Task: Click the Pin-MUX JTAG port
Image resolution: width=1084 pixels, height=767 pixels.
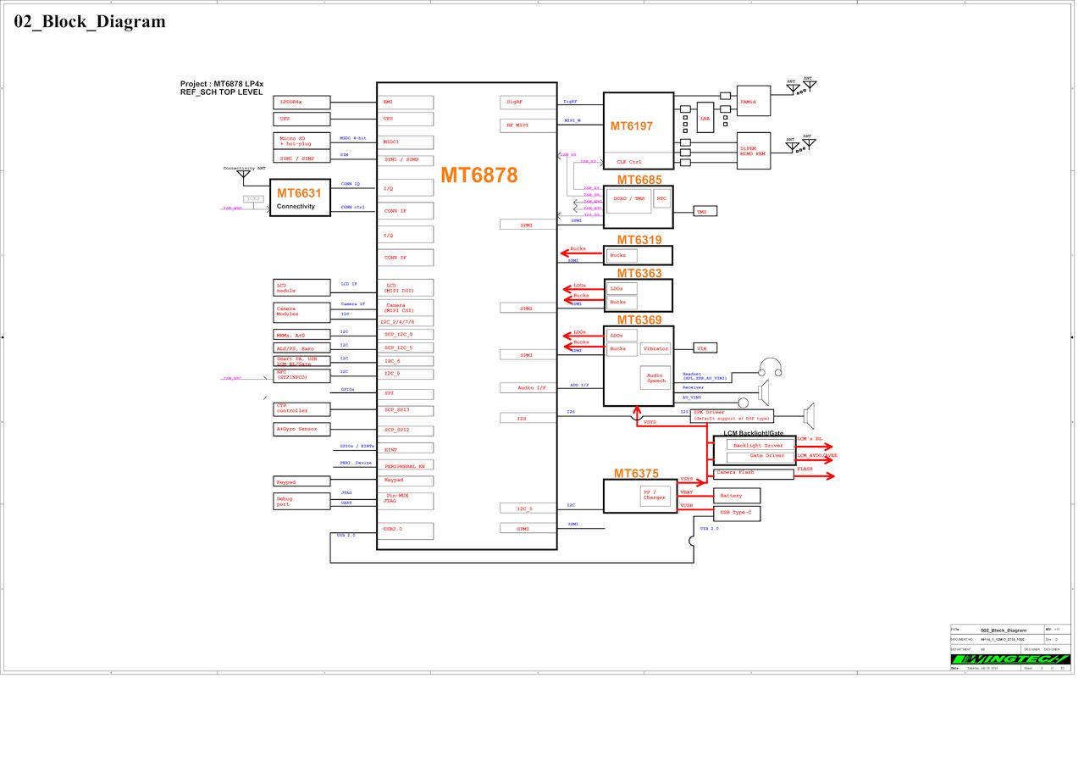Action: tap(406, 500)
